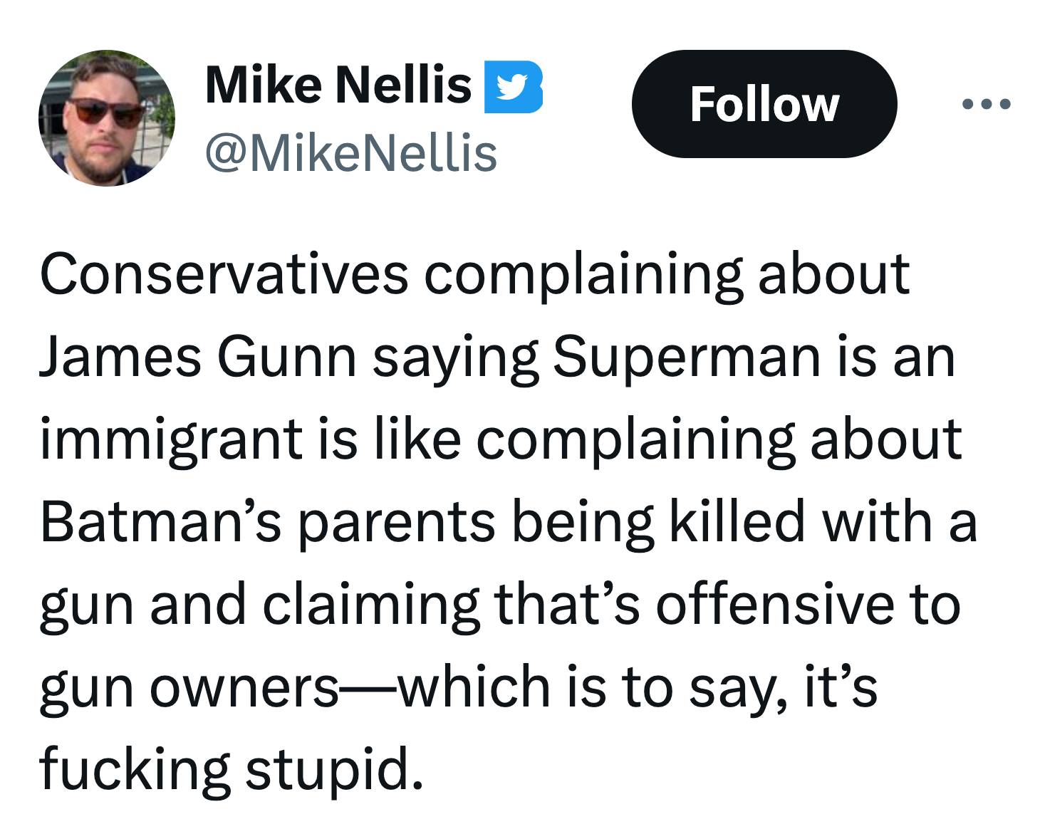1040x829 pixels.
Task: Click the word "killed" in the tweet
Action: tap(737, 522)
